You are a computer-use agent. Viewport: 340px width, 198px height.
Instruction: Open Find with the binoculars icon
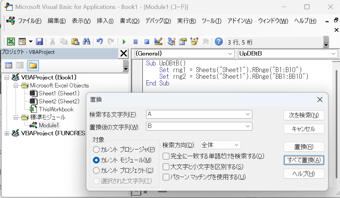(x=86, y=41)
